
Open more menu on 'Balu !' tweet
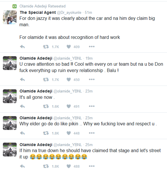92,80
